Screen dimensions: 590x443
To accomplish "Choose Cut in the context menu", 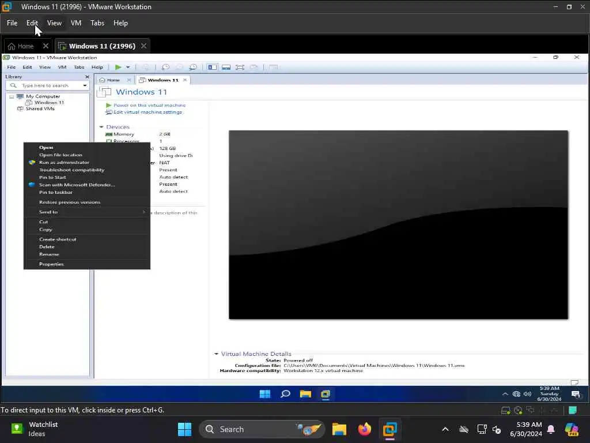I will point(87,222).
